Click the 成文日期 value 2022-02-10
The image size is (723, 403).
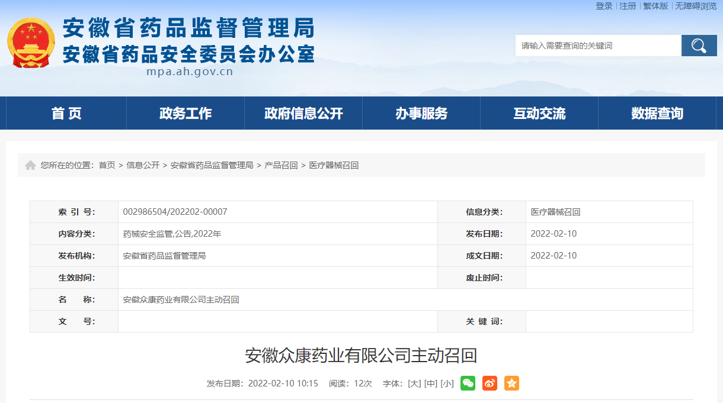554,256
